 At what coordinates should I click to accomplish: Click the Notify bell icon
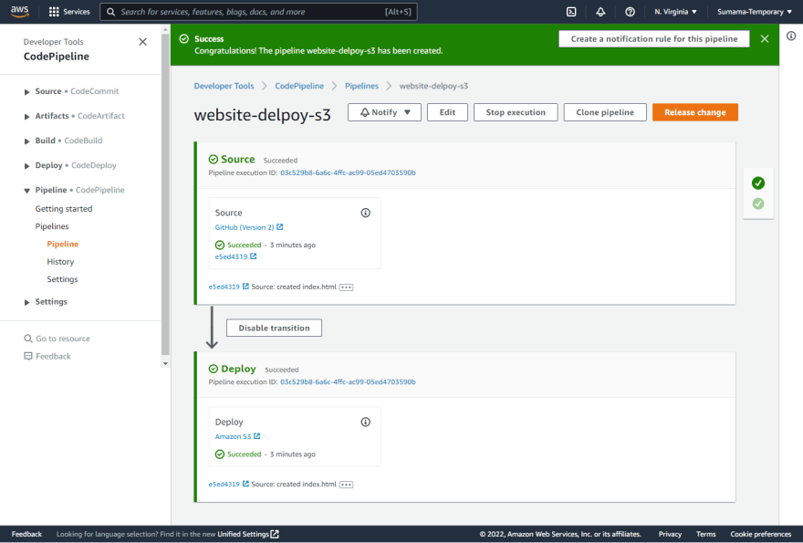[x=365, y=112]
